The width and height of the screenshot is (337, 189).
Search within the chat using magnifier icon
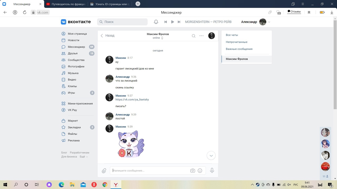pos(194,36)
